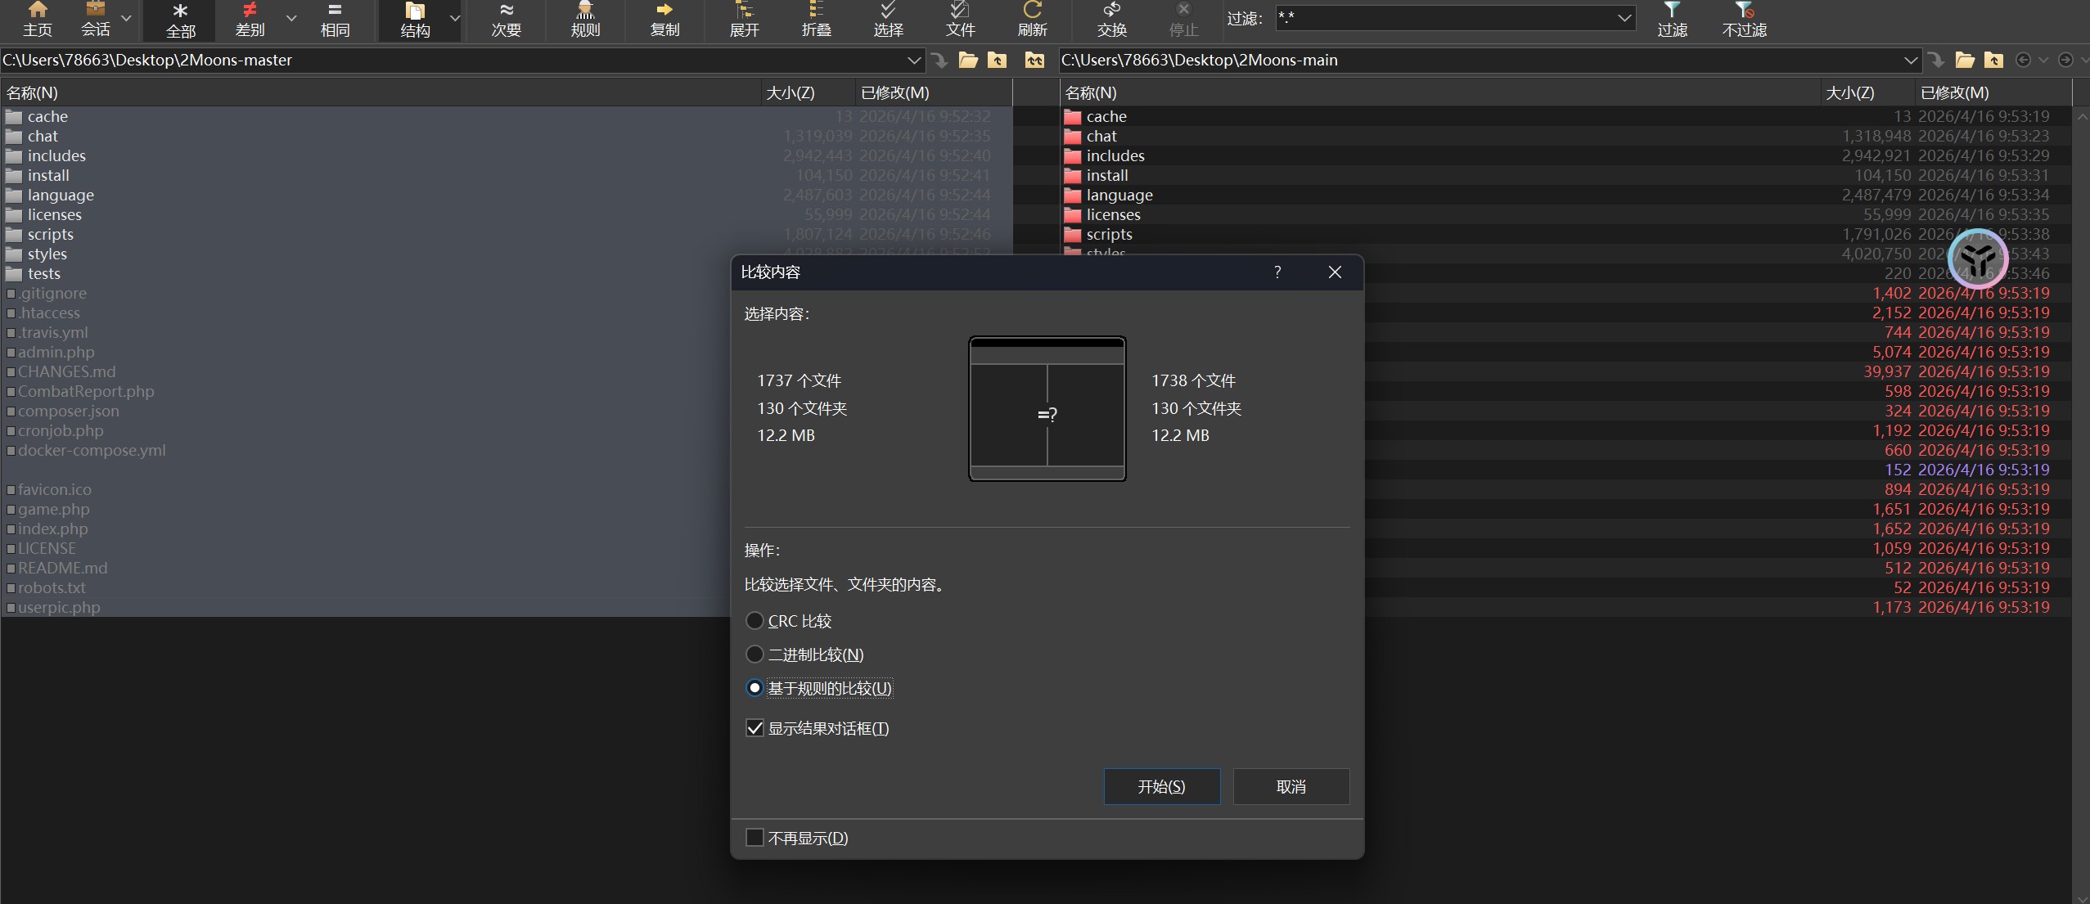The image size is (2090, 904).
Task: Click the back navigation arrow at right
Action: tap(2023, 60)
